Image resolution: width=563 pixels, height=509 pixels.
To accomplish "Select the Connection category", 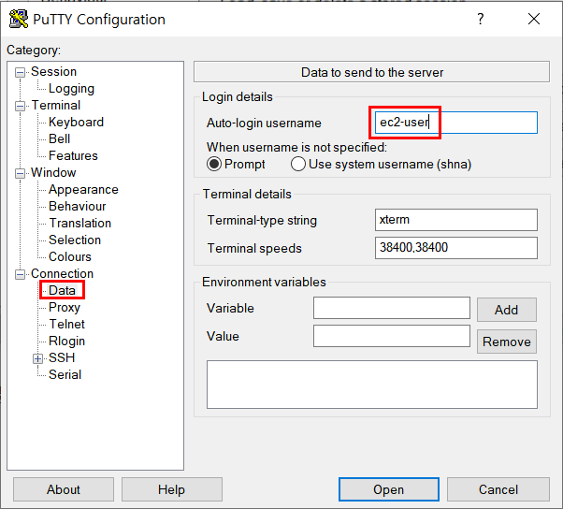I will [x=62, y=273].
